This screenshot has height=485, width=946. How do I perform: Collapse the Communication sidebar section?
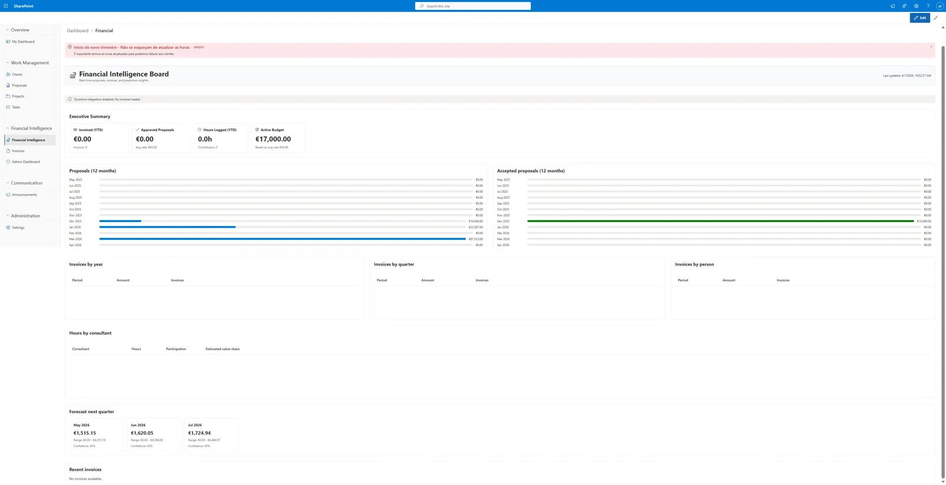coord(8,183)
